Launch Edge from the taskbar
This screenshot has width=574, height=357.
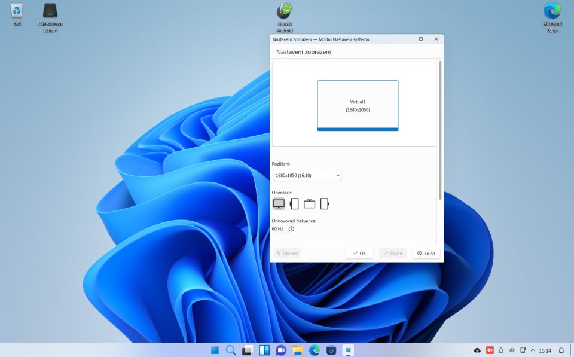[315, 350]
